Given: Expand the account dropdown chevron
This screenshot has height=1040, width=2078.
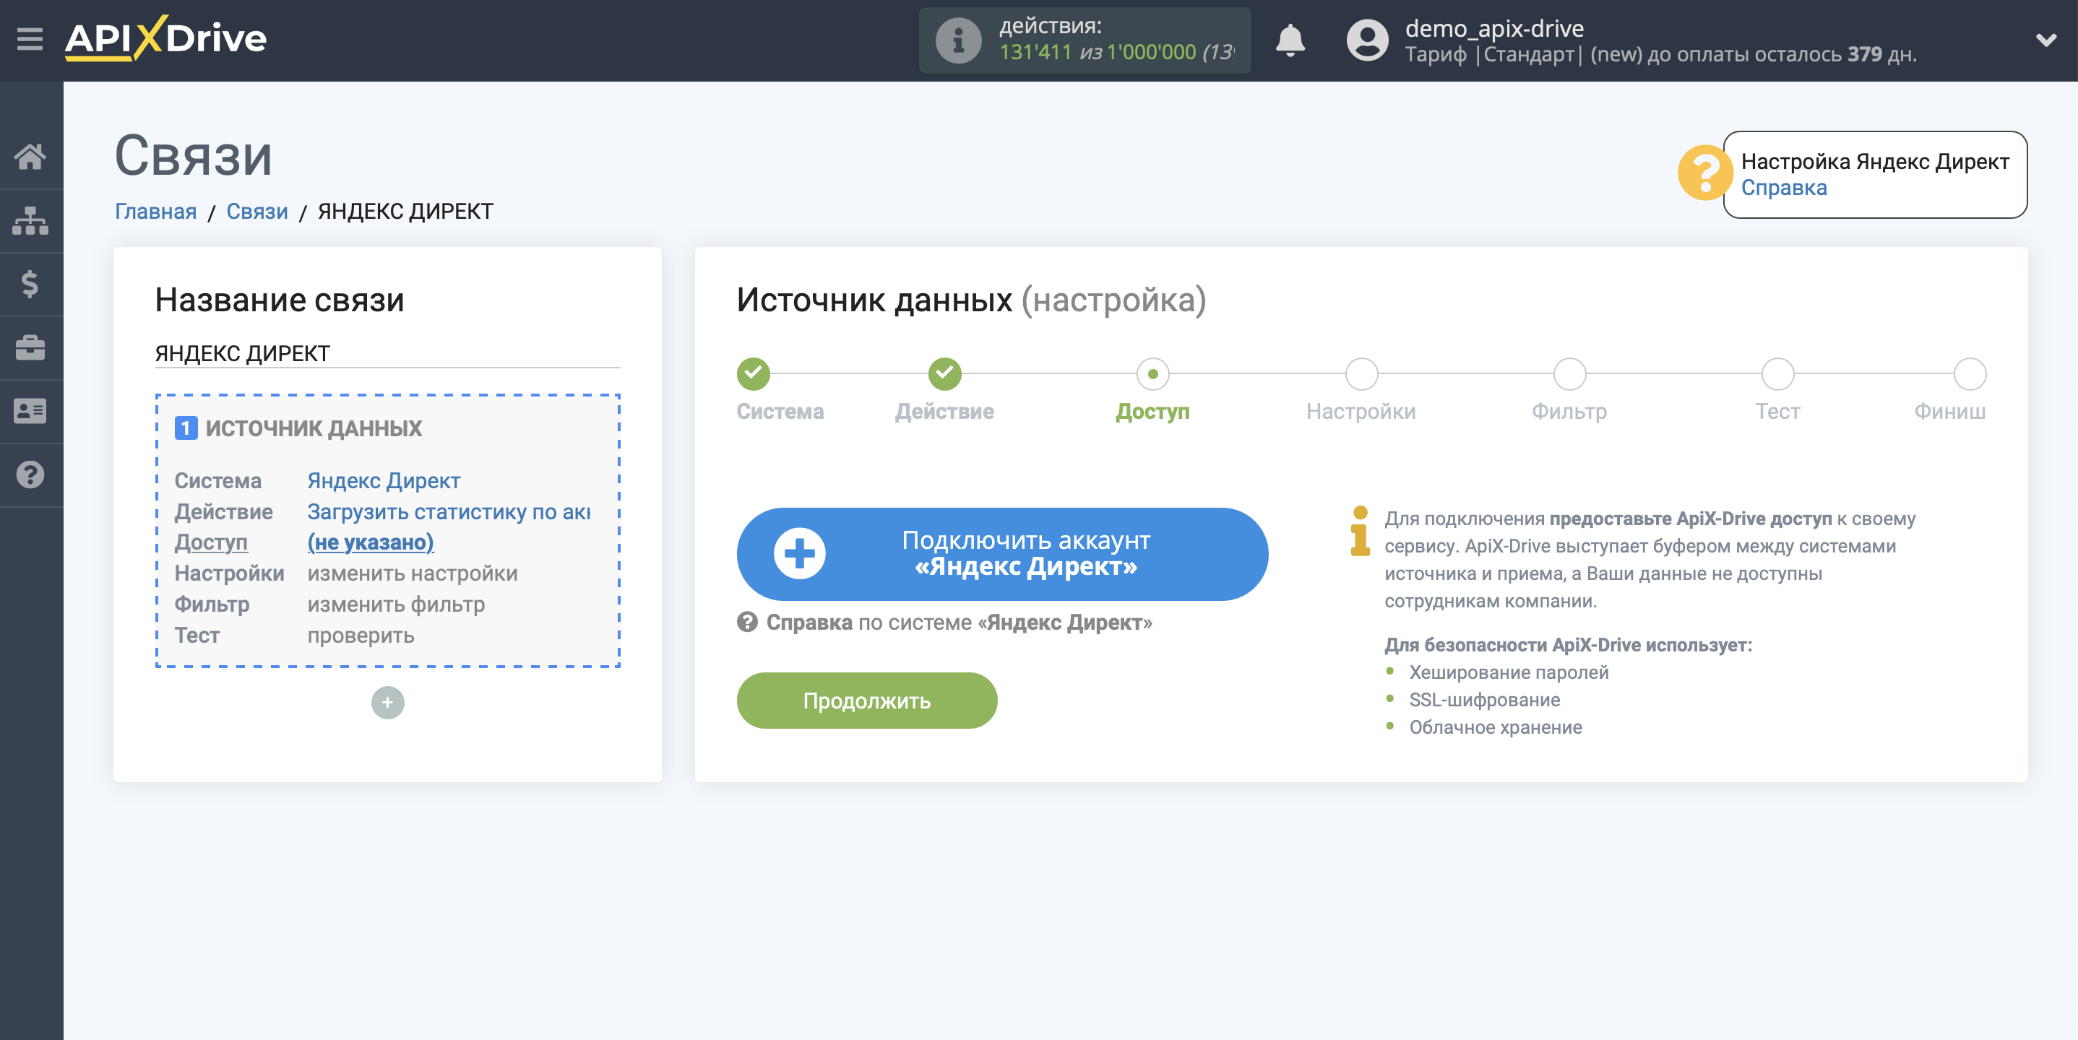Looking at the screenshot, I should coord(2045,40).
